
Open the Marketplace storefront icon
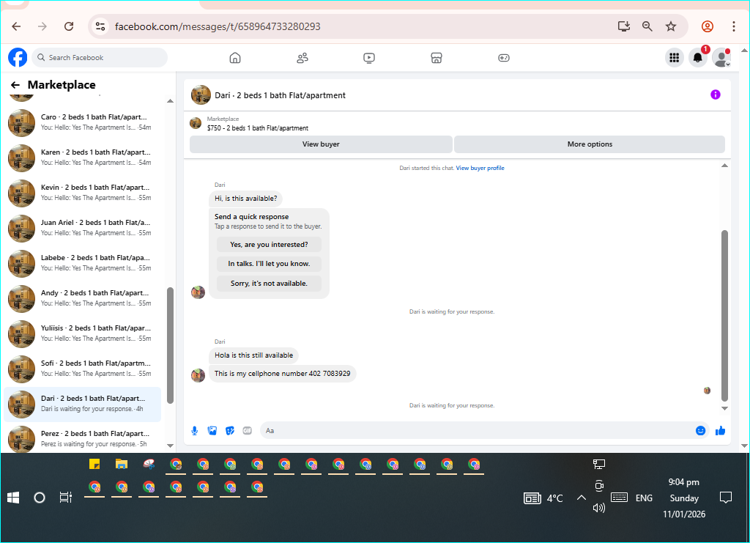click(437, 58)
